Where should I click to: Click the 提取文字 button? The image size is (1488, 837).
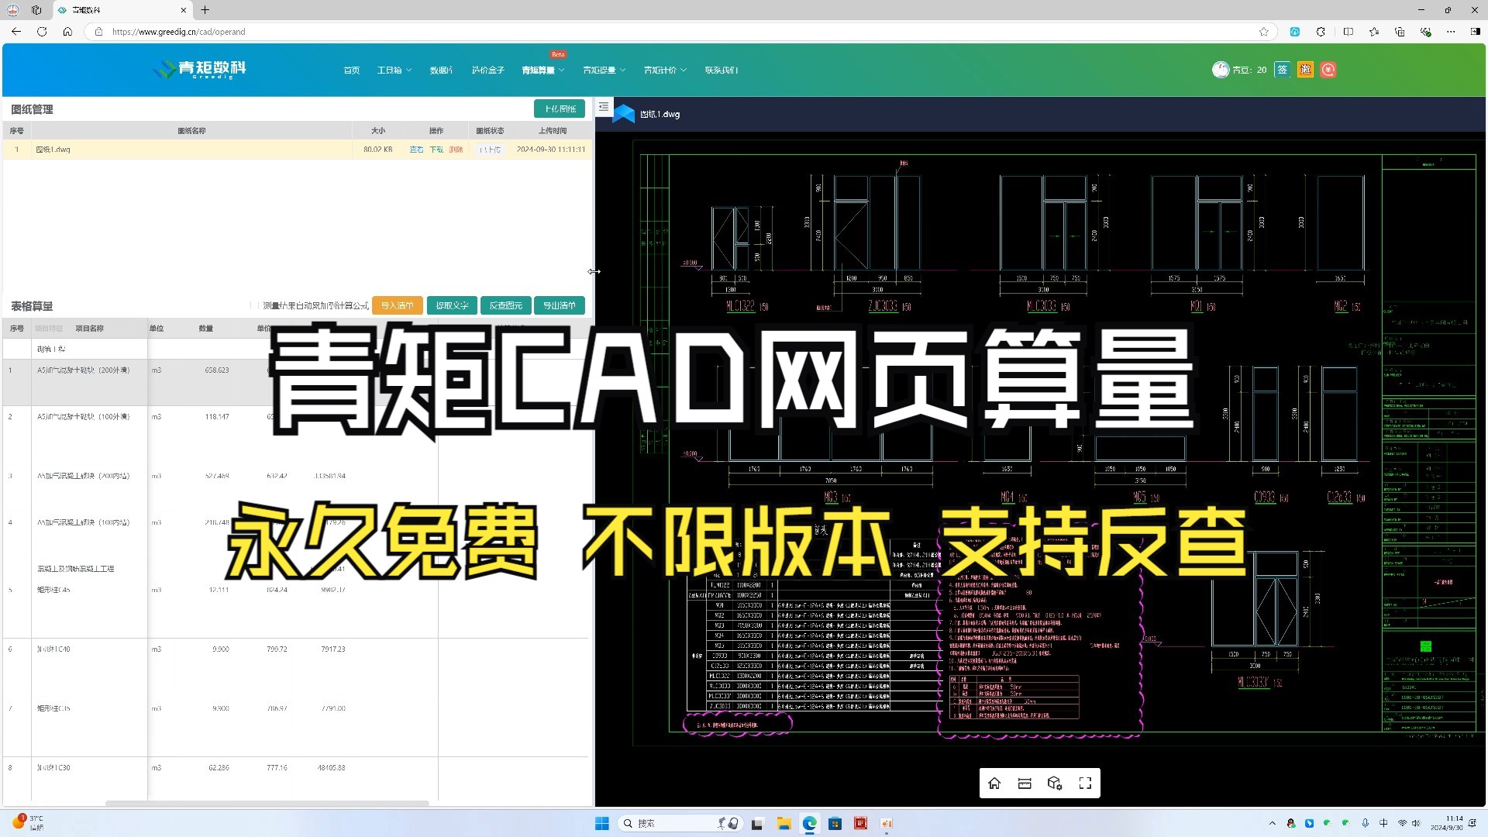click(x=452, y=305)
